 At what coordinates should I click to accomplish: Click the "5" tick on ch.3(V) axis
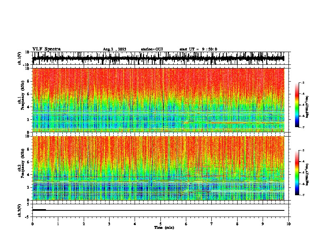(x=28, y=204)
